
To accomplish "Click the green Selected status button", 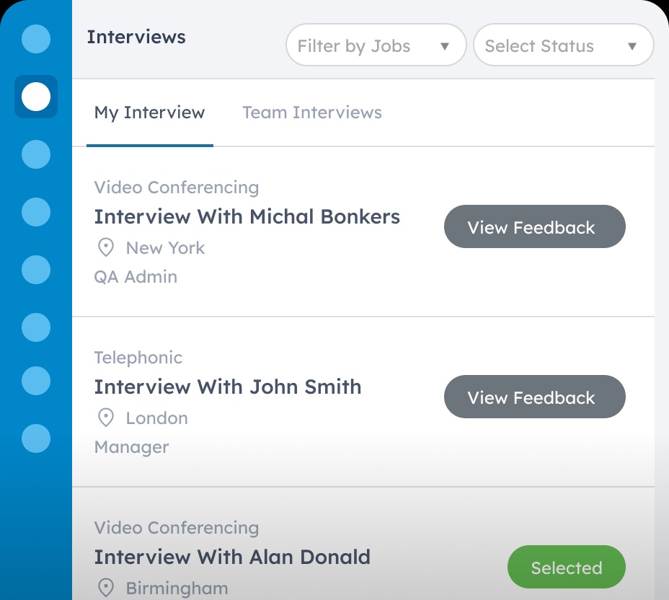I will click(x=566, y=567).
